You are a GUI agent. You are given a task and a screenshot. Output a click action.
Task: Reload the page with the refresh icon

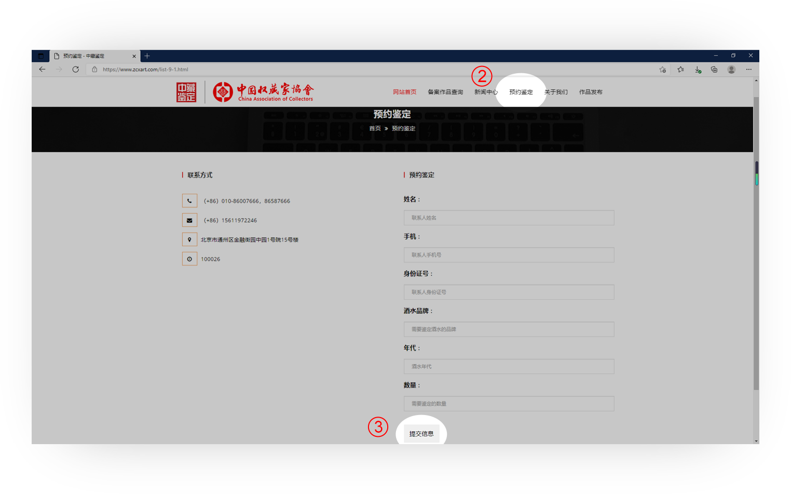[76, 69]
